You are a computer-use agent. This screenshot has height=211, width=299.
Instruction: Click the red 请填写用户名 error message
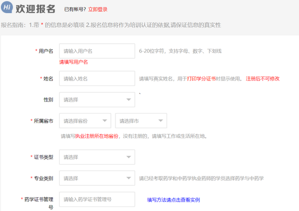pyautogui.click(x=74, y=62)
